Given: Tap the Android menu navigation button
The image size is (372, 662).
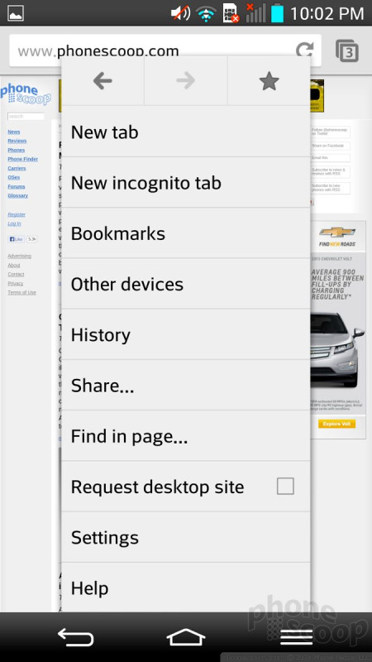Looking at the screenshot, I should (x=297, y=636).
